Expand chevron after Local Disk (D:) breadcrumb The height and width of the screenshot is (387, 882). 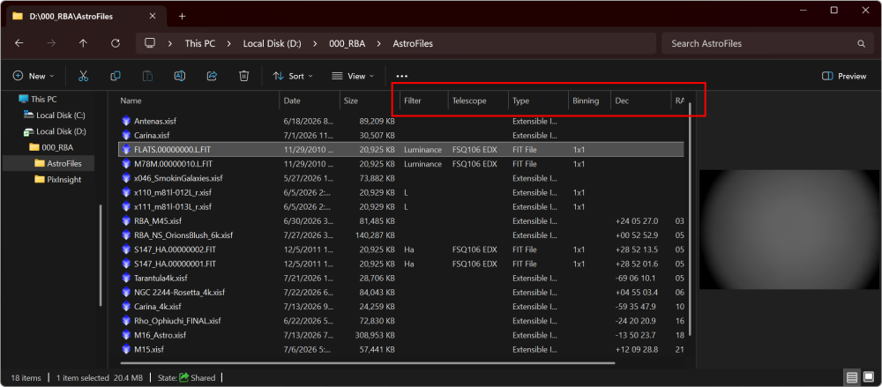pos(315,43)
